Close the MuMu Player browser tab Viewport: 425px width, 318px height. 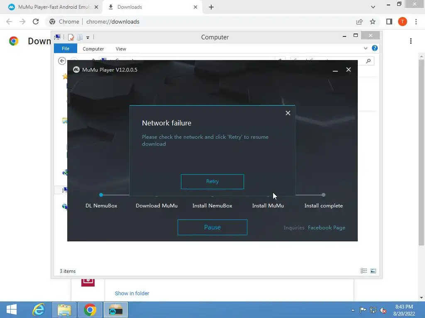[96, 7]
